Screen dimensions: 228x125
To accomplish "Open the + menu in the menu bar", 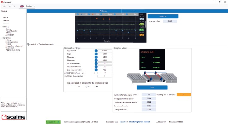I will [x=10, y=6].
